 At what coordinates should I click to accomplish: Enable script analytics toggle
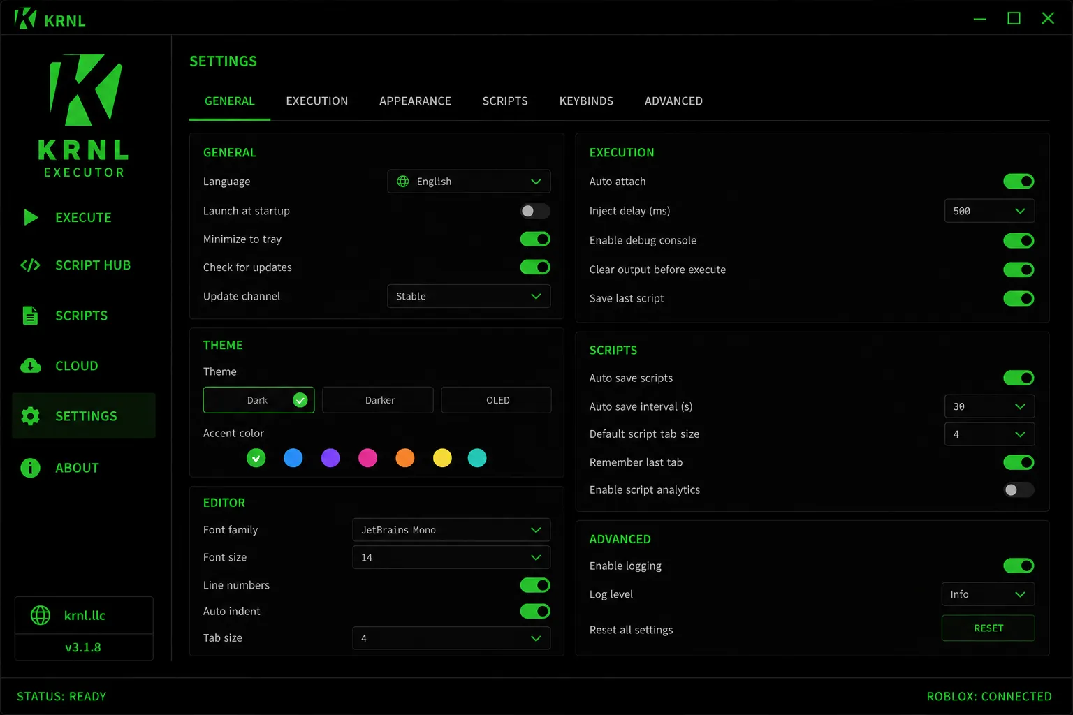[x=1019, y=490]
